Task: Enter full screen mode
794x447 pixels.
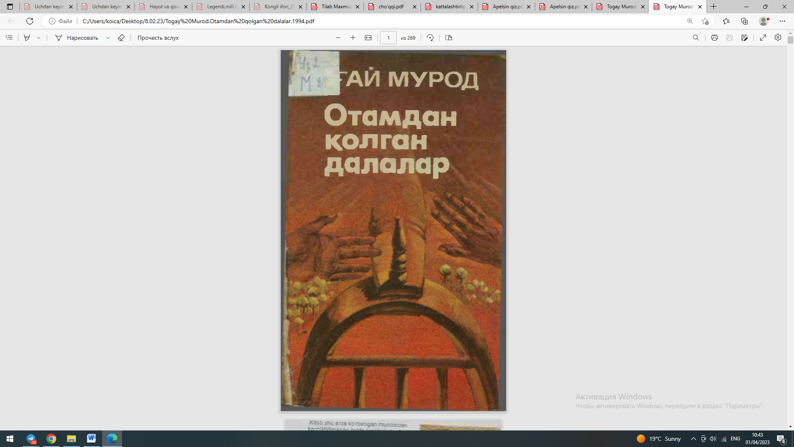Action: click(763, 38)
